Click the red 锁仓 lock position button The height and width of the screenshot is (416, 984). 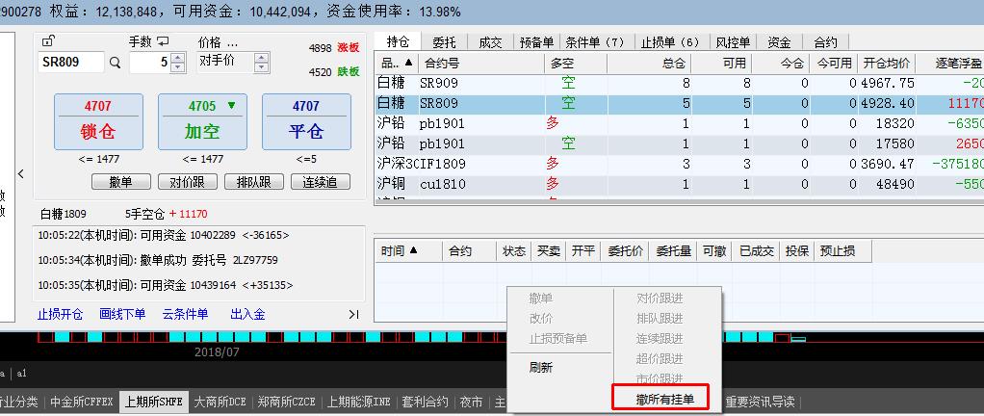pyautogui.click(x=97, y=121)
